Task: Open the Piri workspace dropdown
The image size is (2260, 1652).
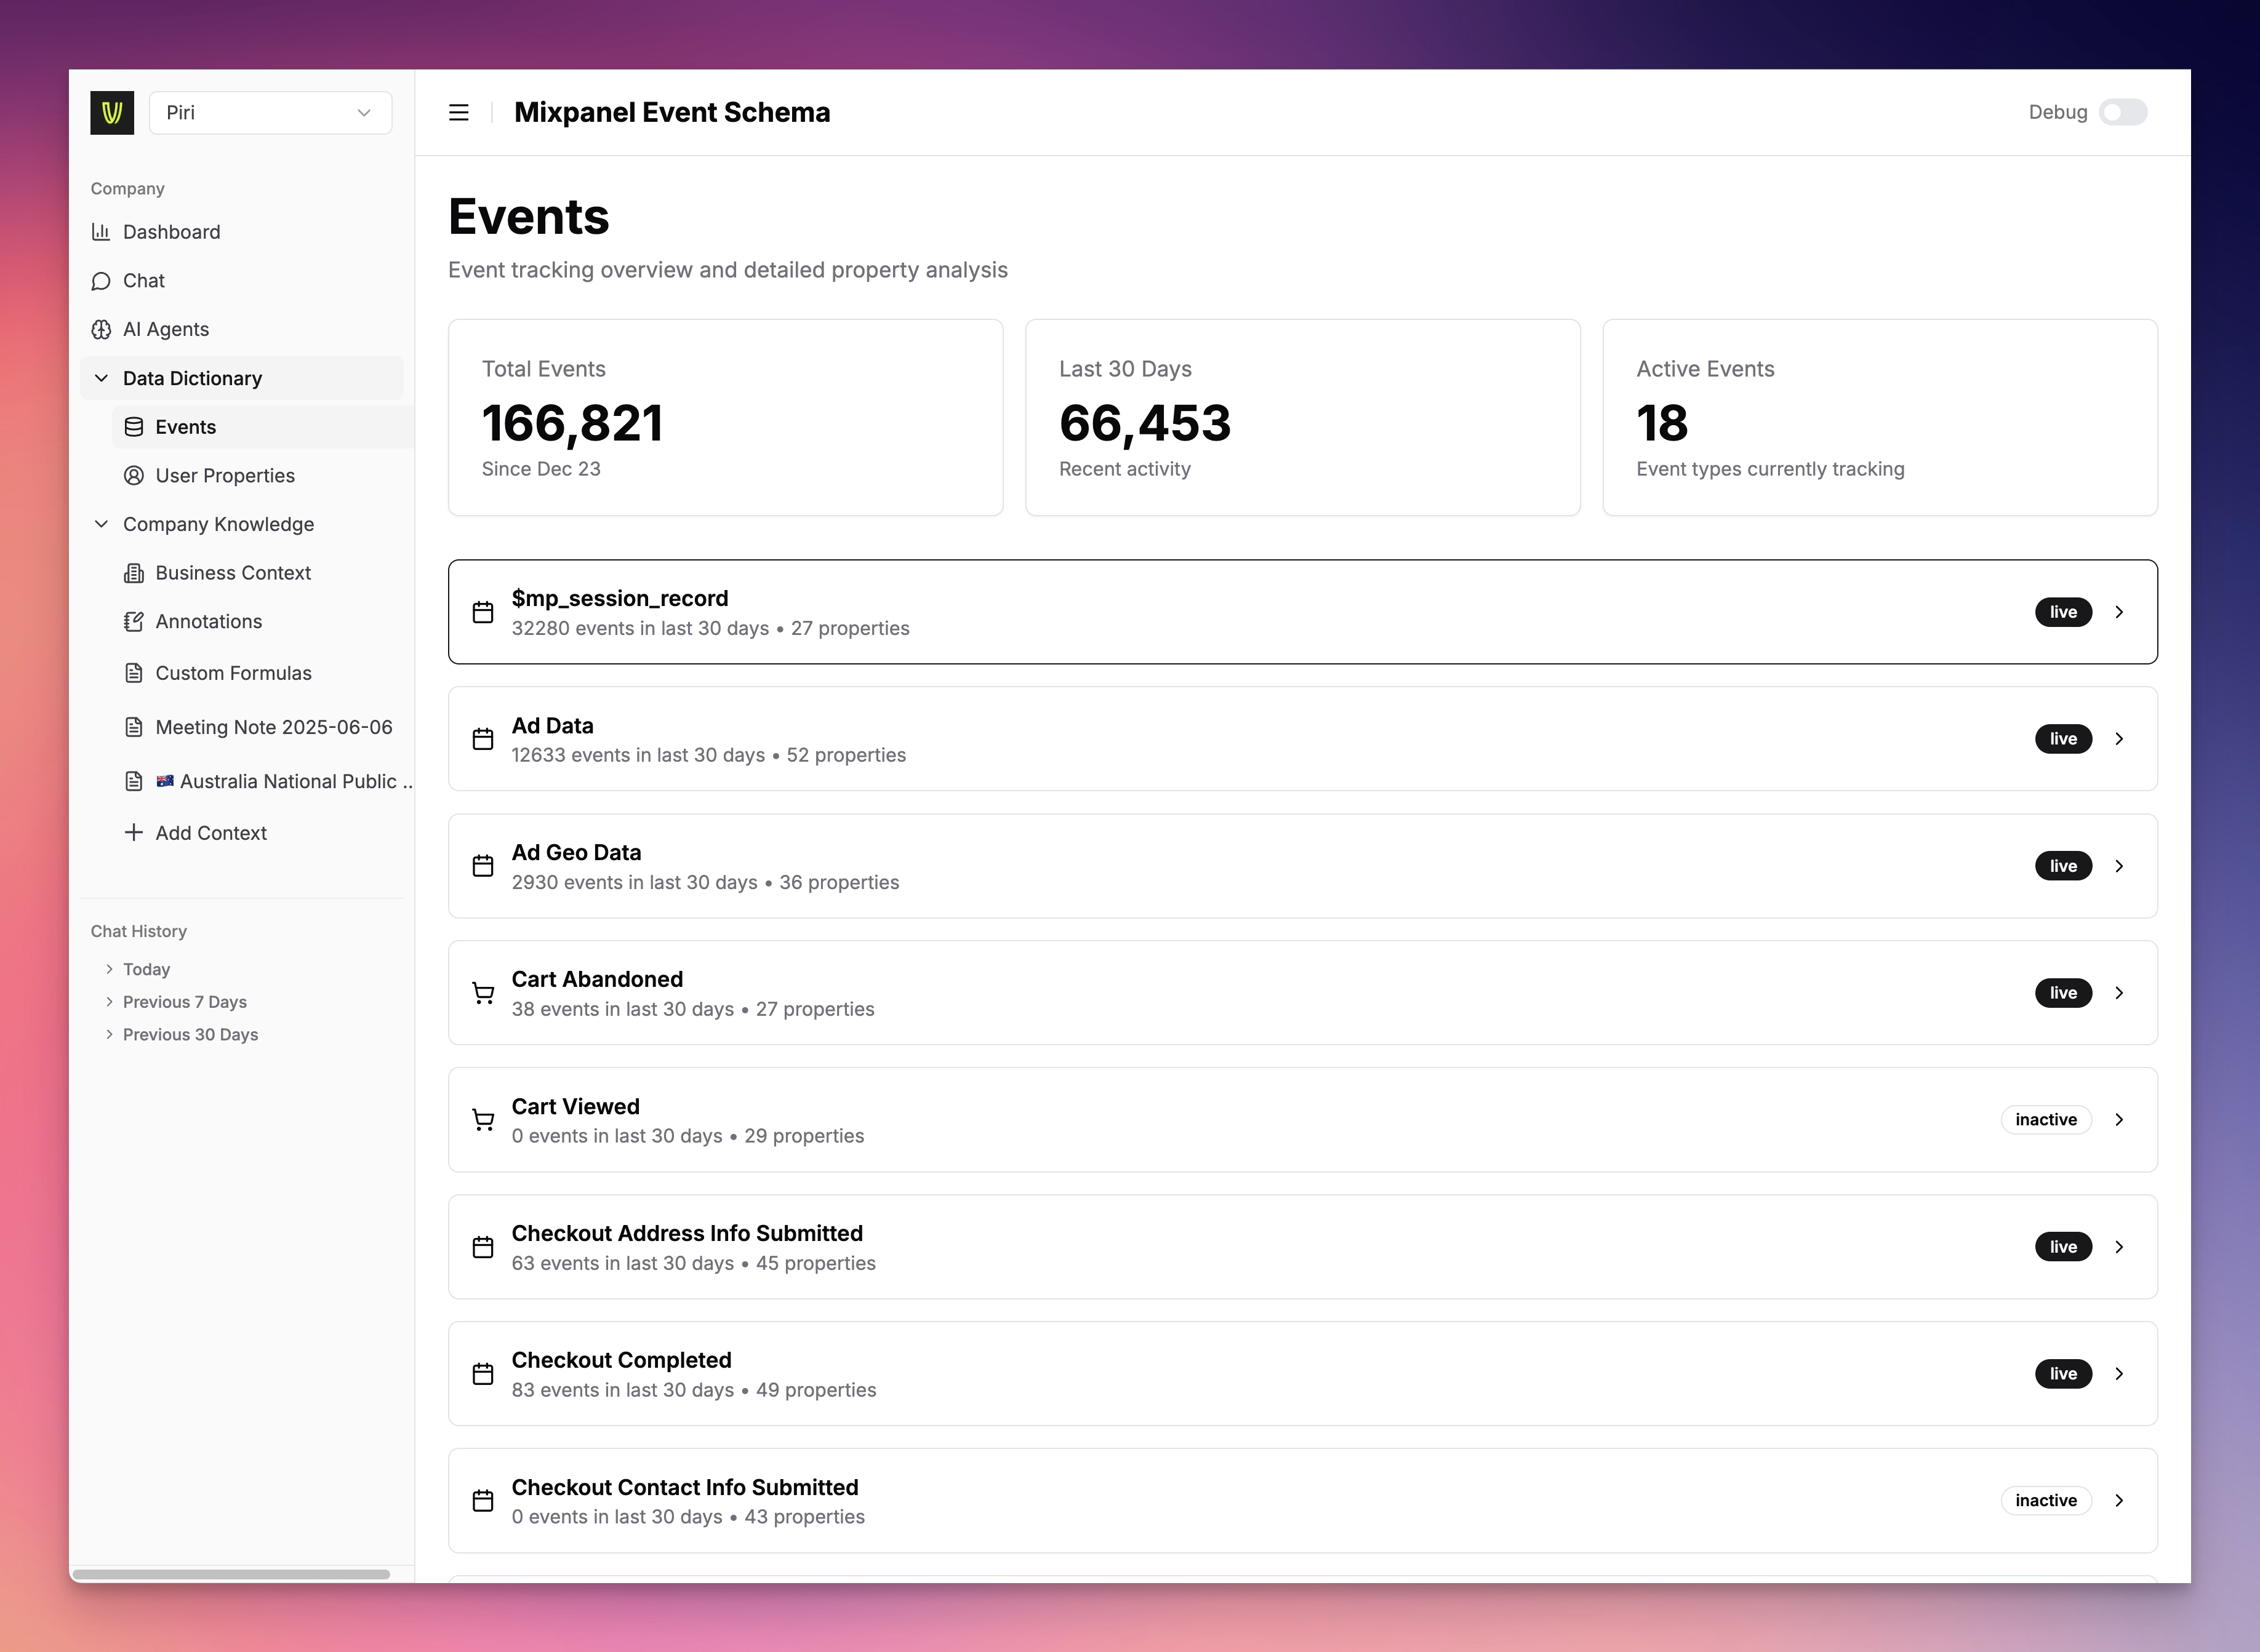Action: [270, 113]
